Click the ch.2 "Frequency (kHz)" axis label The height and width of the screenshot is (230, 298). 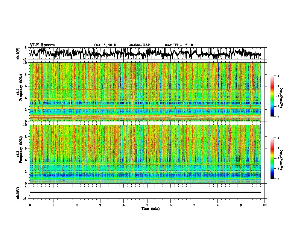coord(21,150)
